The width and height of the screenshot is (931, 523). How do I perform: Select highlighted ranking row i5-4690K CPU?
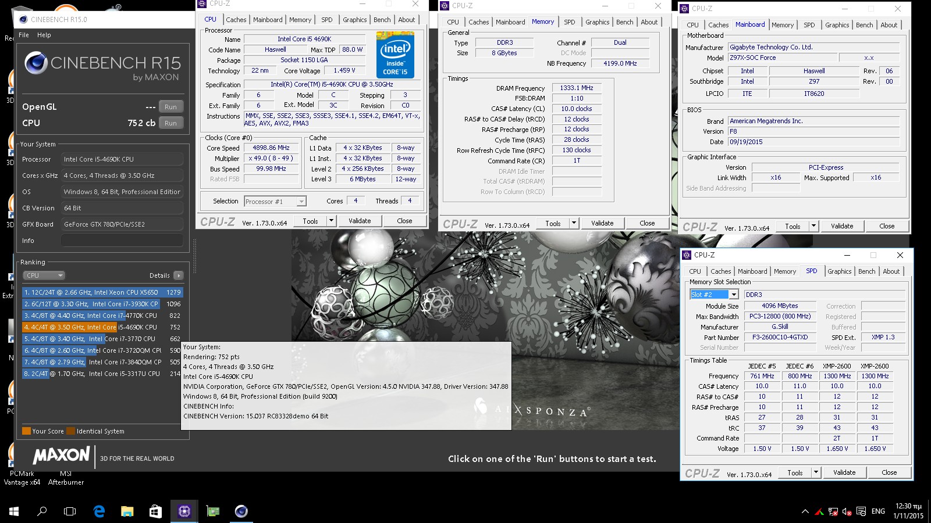point(102,327)
